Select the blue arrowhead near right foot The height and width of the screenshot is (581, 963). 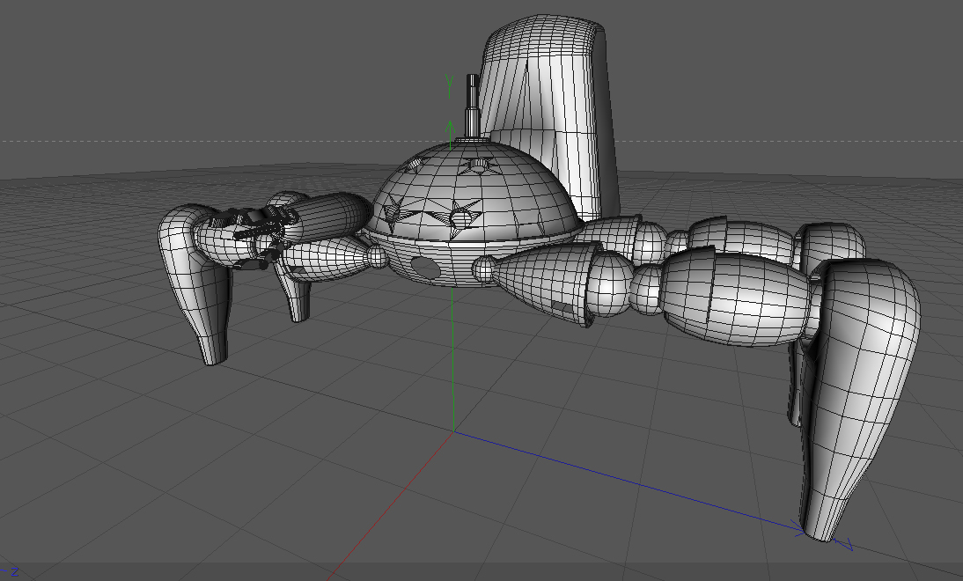point(798,528)
